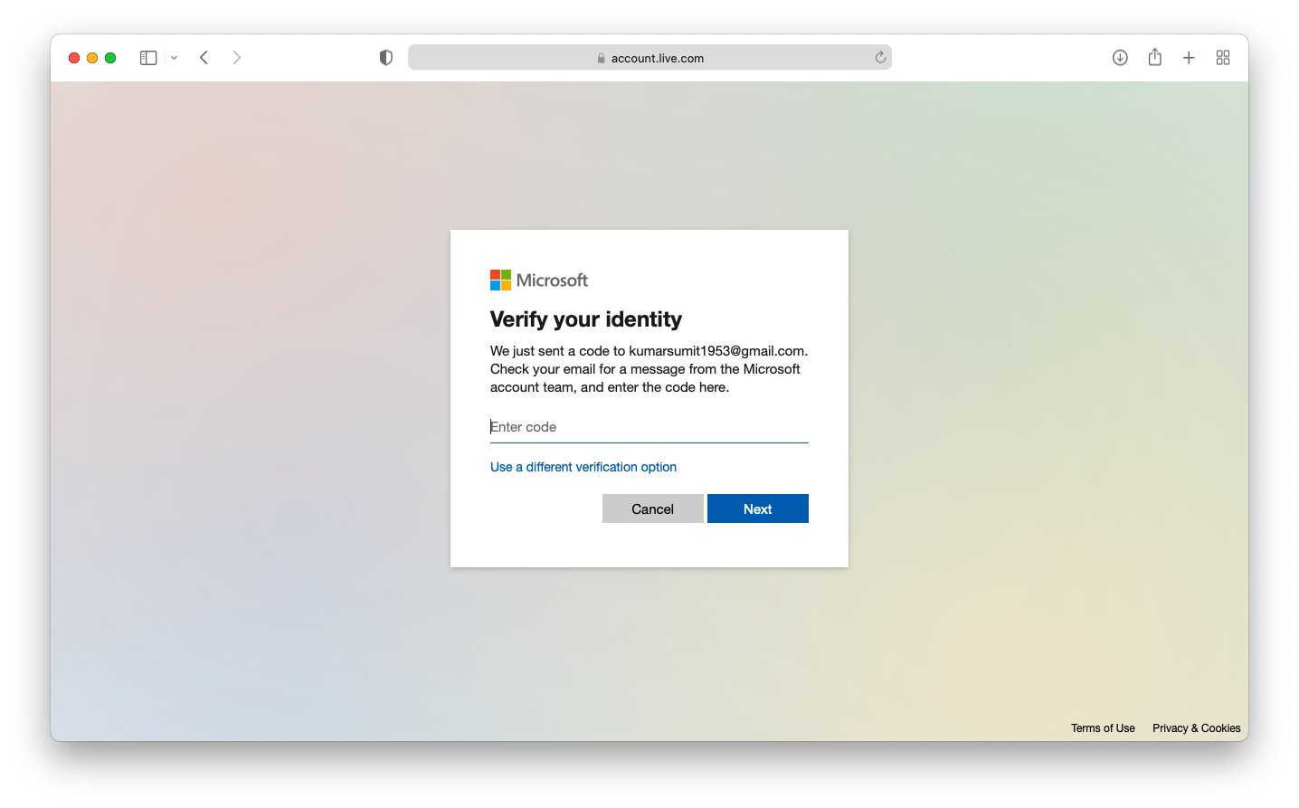Go forward to the next page
The height and width of the screenshot is (808, 1299).
click(236, 57)
